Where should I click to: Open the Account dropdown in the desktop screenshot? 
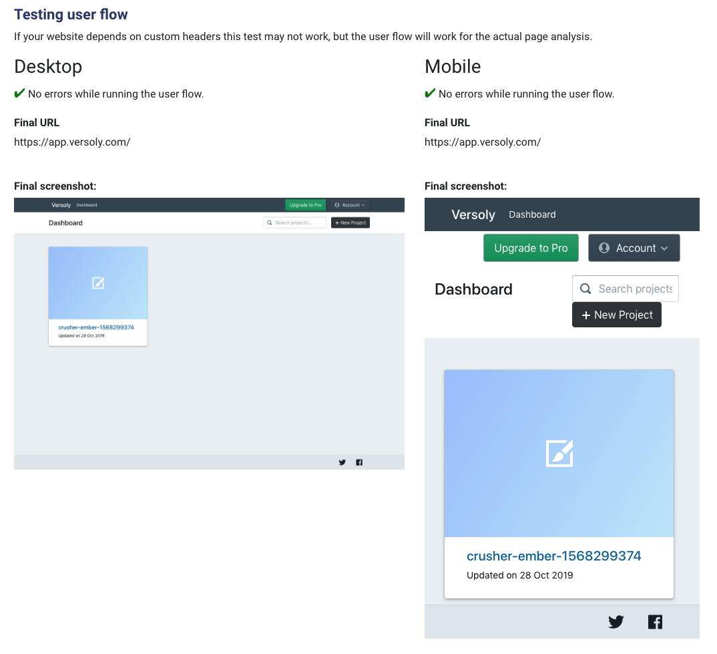[x=350, y=205]
